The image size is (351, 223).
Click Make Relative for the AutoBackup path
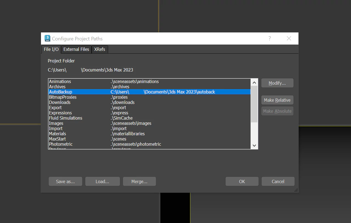point(277,100)
